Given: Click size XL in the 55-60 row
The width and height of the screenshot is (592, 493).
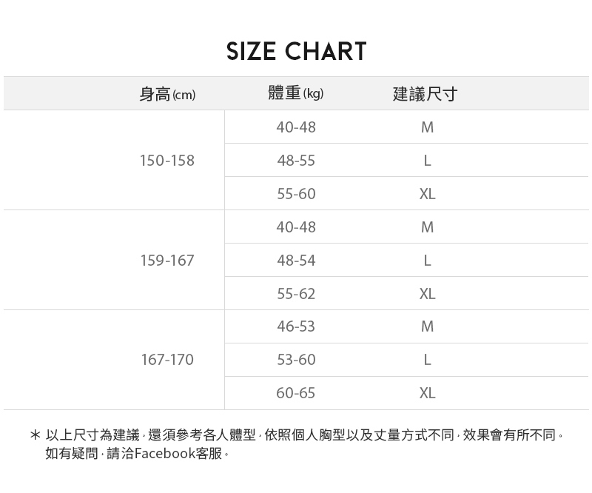Looking at the screenshot, I should point(427,194).
